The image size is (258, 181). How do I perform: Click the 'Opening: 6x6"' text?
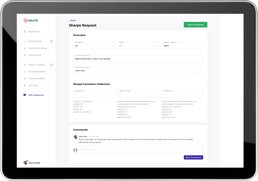(124, 117)
